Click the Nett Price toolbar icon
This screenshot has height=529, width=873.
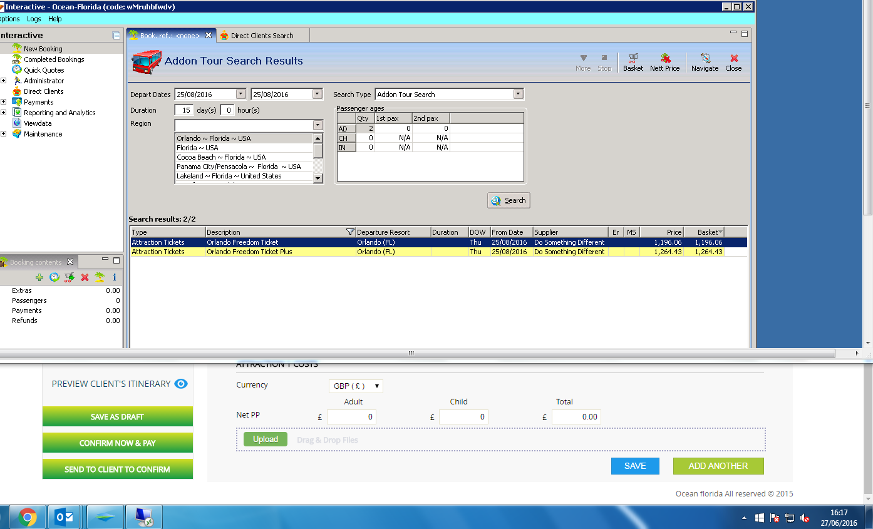(664, 62)
